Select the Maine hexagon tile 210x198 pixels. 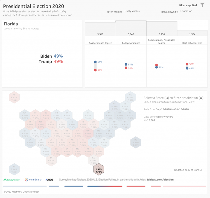tap(130, 97)
